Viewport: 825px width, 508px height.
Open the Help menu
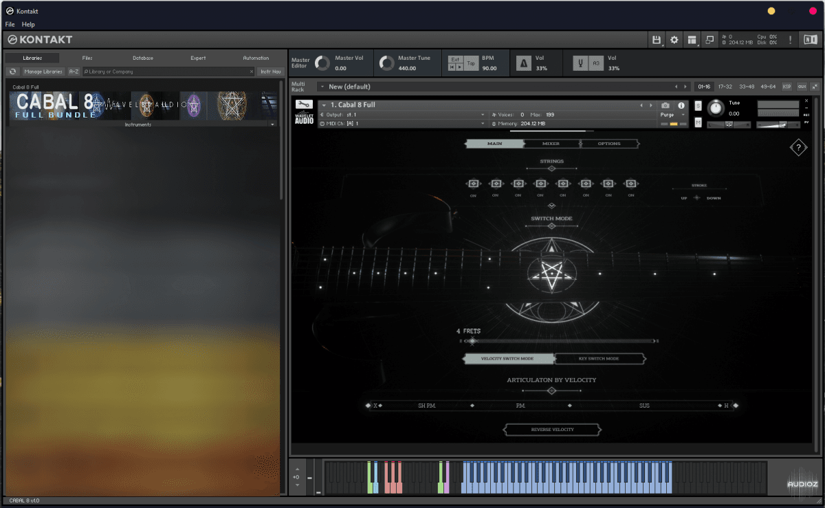point(28,24)
